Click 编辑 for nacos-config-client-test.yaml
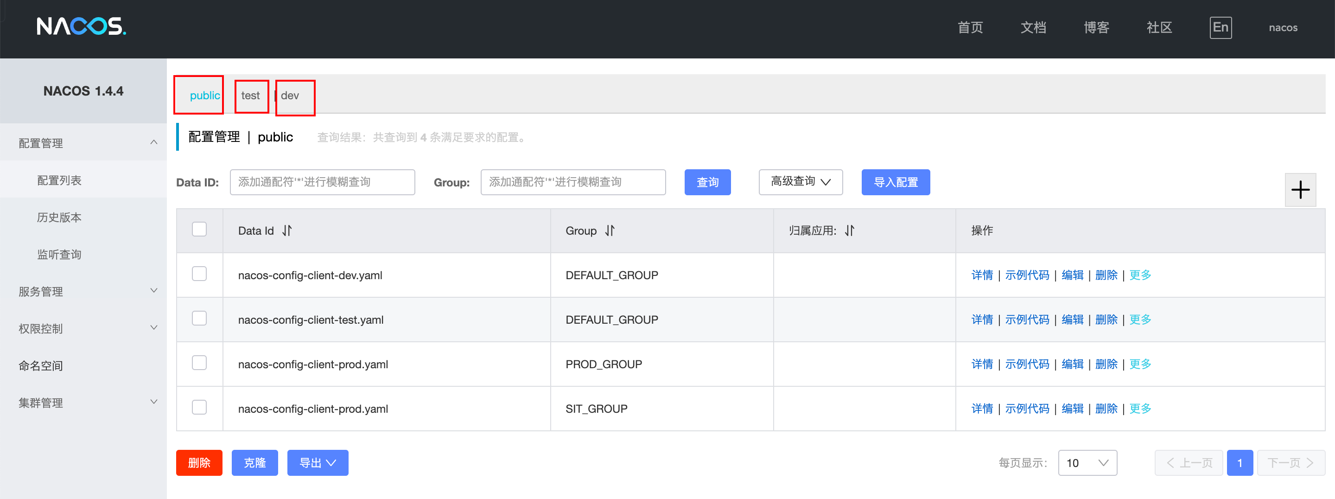The height and width of the screenshot is (499, 1335). [x=1072, y=320]
